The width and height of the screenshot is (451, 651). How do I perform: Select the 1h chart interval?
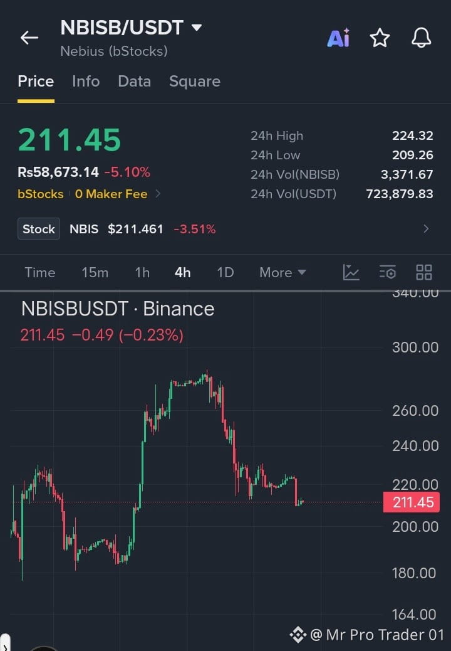(x=142, y=272)
